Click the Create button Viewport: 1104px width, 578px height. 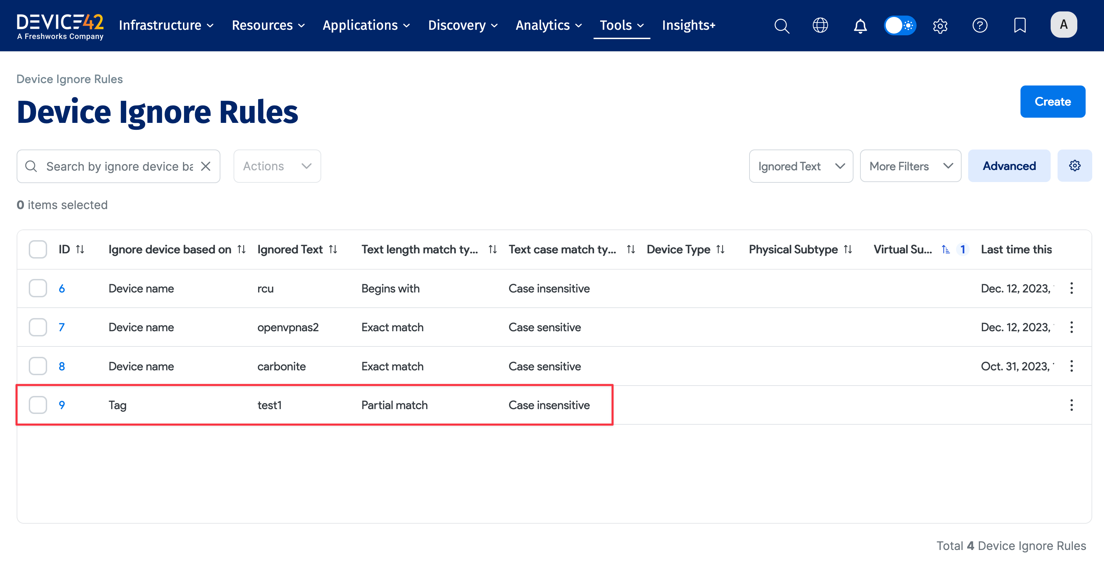(x=1052, y=101)
